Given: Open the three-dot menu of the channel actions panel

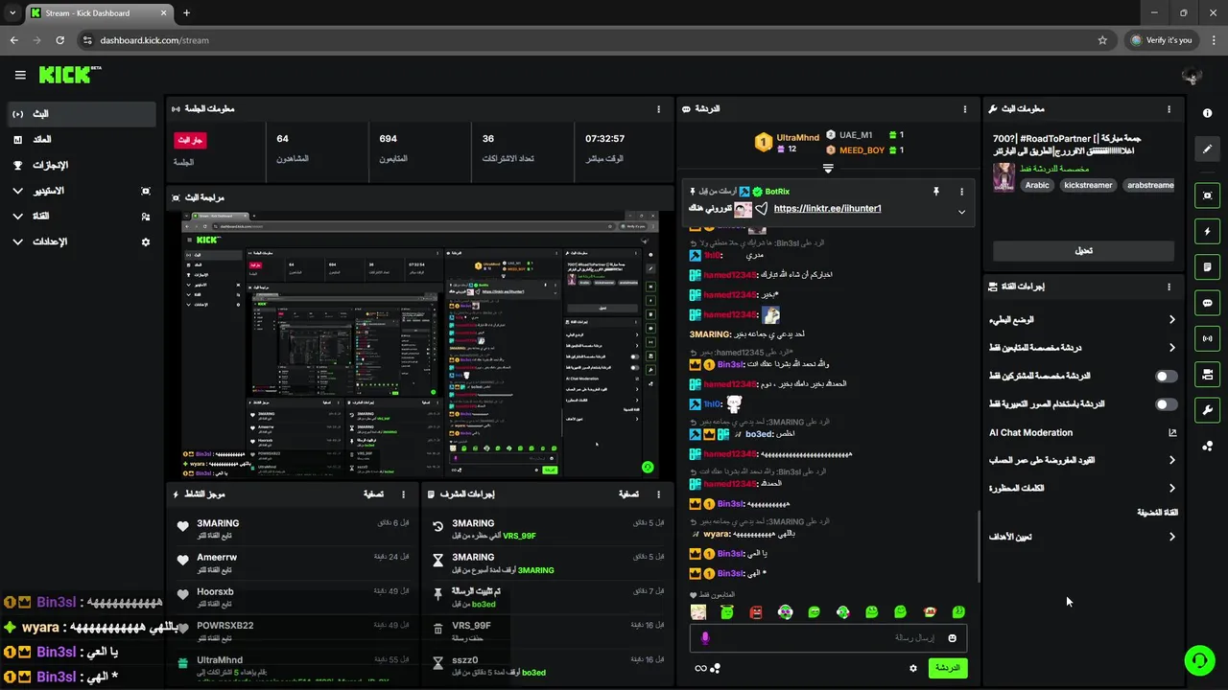Looking at the screenshot, I should pos(1169,287).
